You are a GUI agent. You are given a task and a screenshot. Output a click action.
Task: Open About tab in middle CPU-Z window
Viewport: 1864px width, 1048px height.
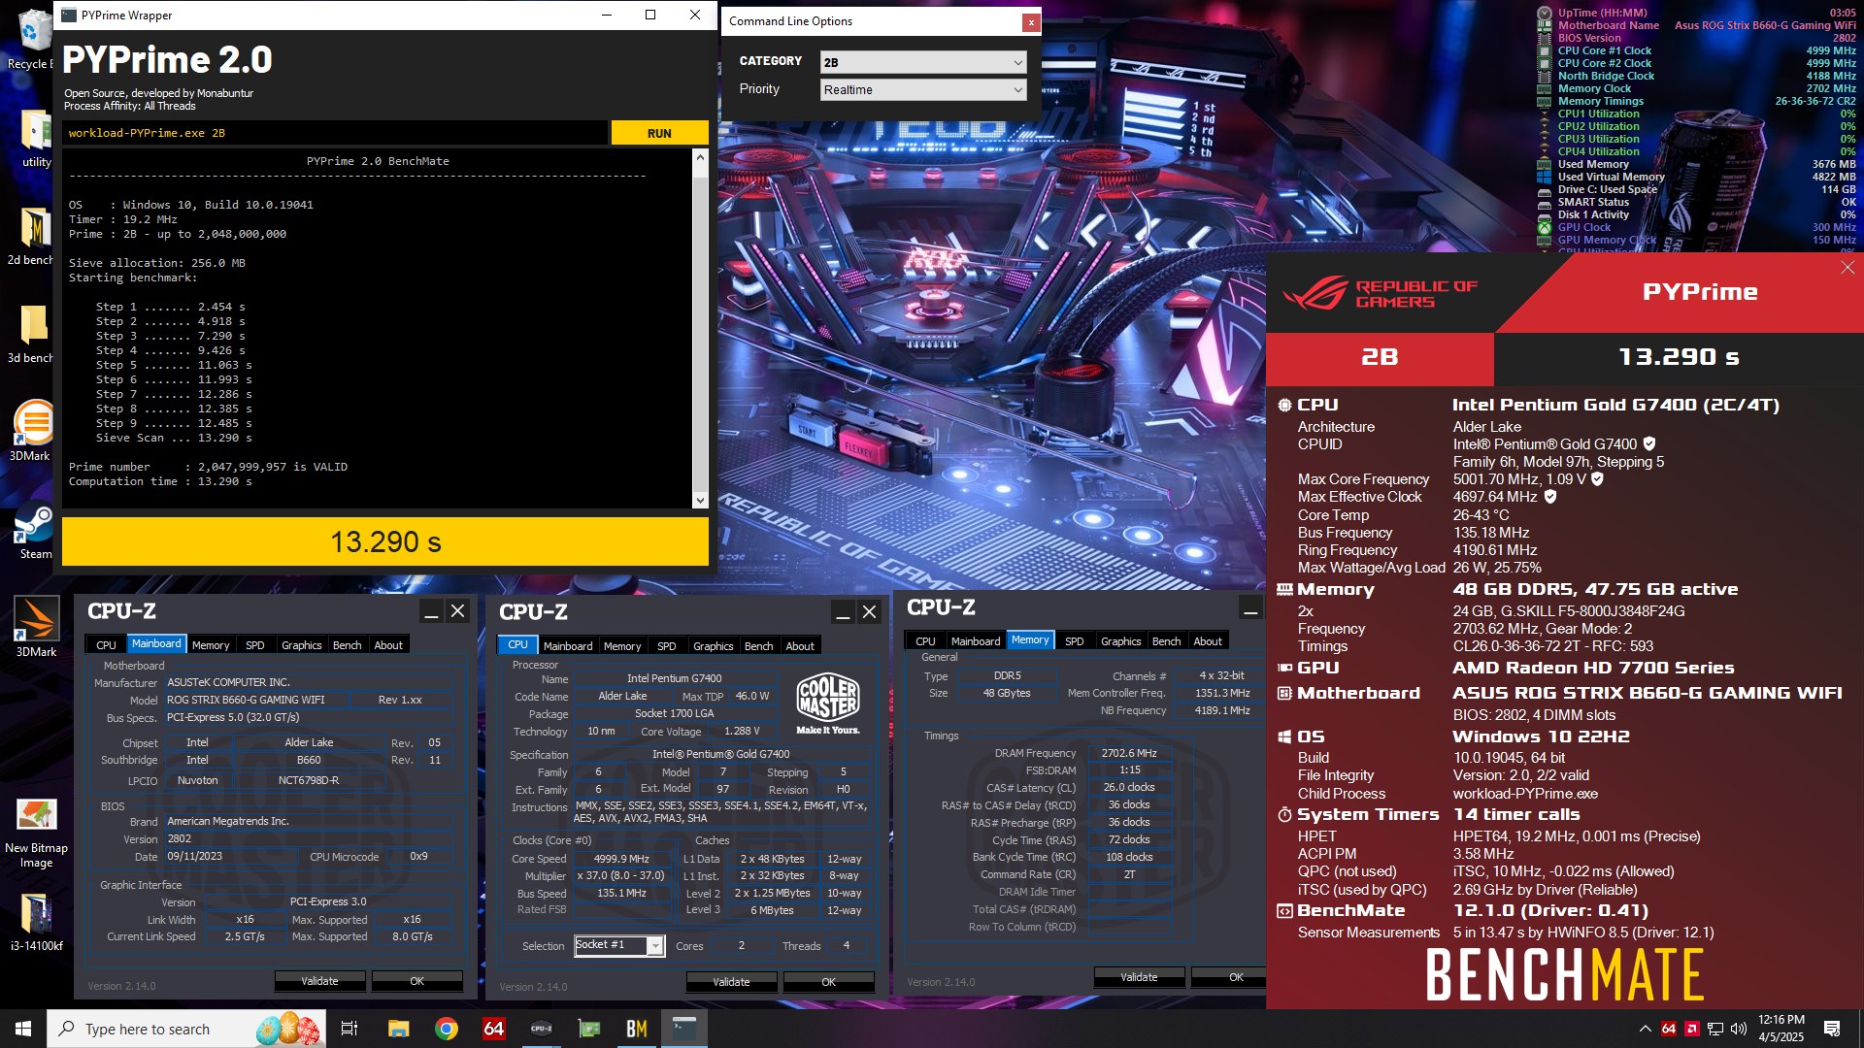tap(800, 646)
